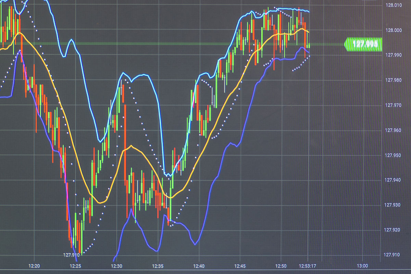Select the 128.010 price axis label

(394, 5)
